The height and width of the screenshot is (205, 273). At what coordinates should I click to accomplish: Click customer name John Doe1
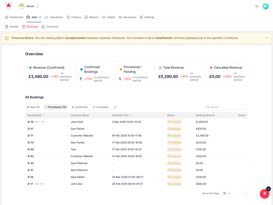77,122
